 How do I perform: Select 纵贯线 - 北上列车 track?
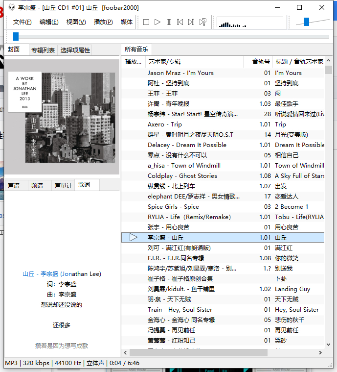(x=223, y=186)
